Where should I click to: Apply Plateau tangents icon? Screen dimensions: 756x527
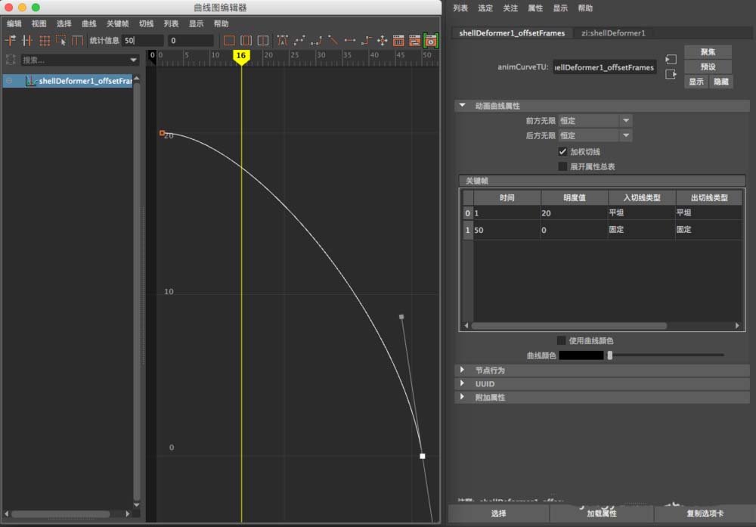click(383, 41)
